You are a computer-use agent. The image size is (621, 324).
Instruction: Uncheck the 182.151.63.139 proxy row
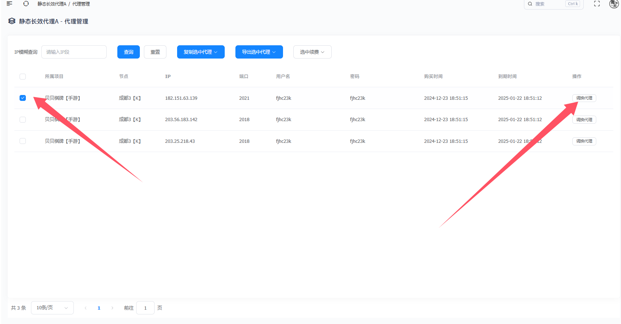(23, 98)
